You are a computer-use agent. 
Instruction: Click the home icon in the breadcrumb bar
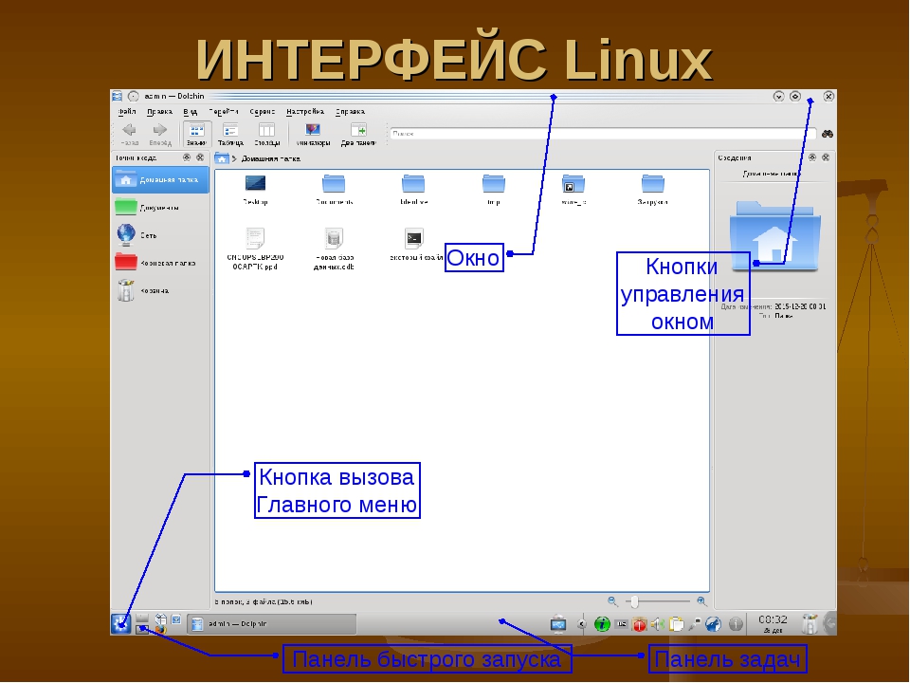(222, 158)
